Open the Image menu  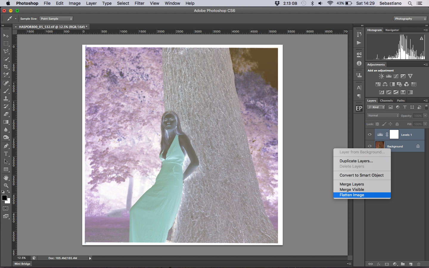pyautogui.click(x=74, y=3)
